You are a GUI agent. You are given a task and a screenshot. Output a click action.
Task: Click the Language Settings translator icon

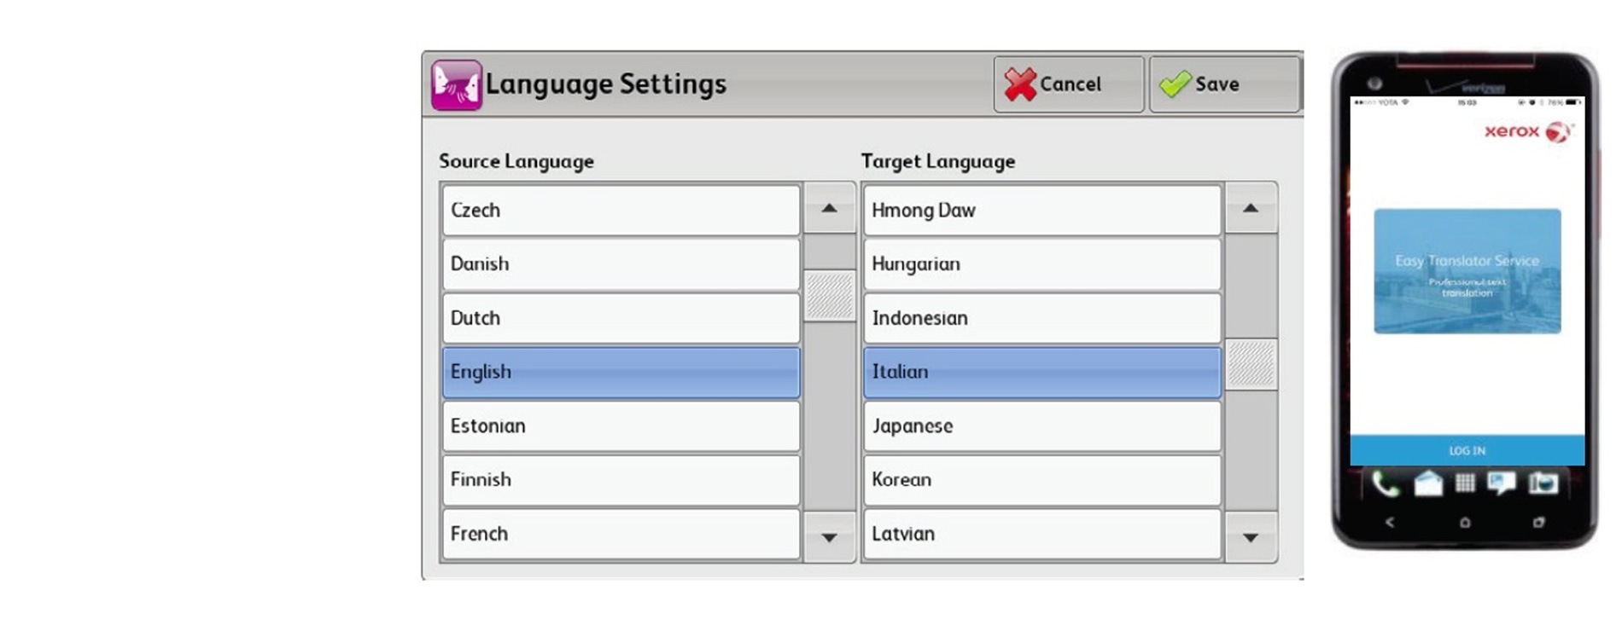[x=456, y=84]
